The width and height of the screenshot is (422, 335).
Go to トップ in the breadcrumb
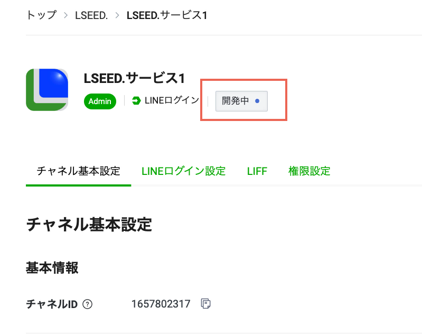point(41,15)
